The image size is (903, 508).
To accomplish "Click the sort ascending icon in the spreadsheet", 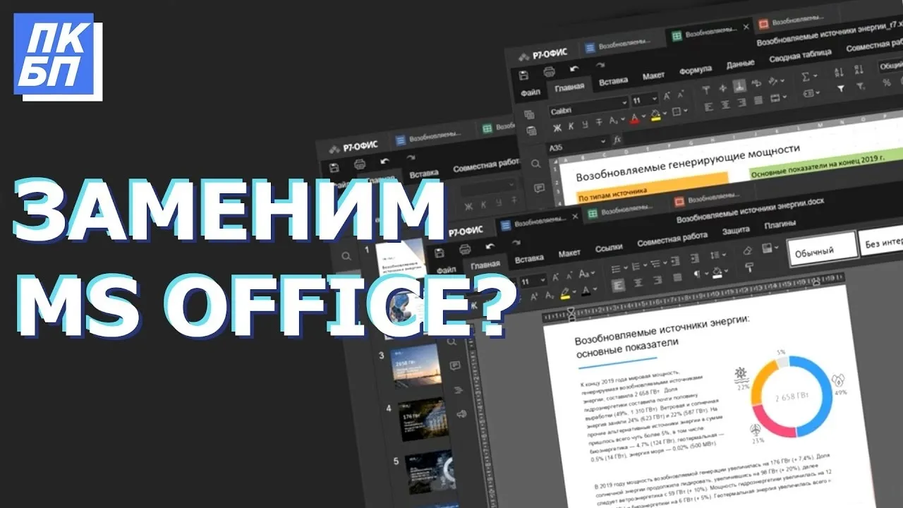I will click(839, 73).
